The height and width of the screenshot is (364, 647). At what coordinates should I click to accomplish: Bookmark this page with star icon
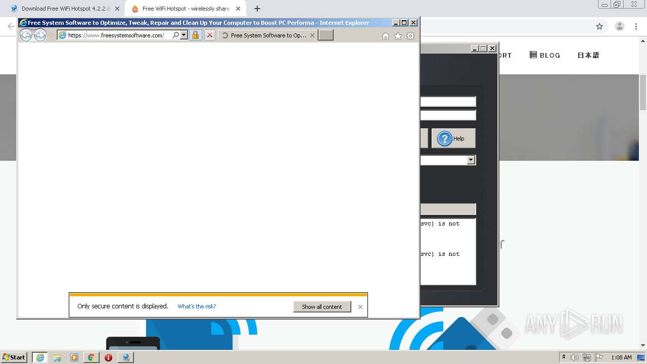[x=599, y=26]
